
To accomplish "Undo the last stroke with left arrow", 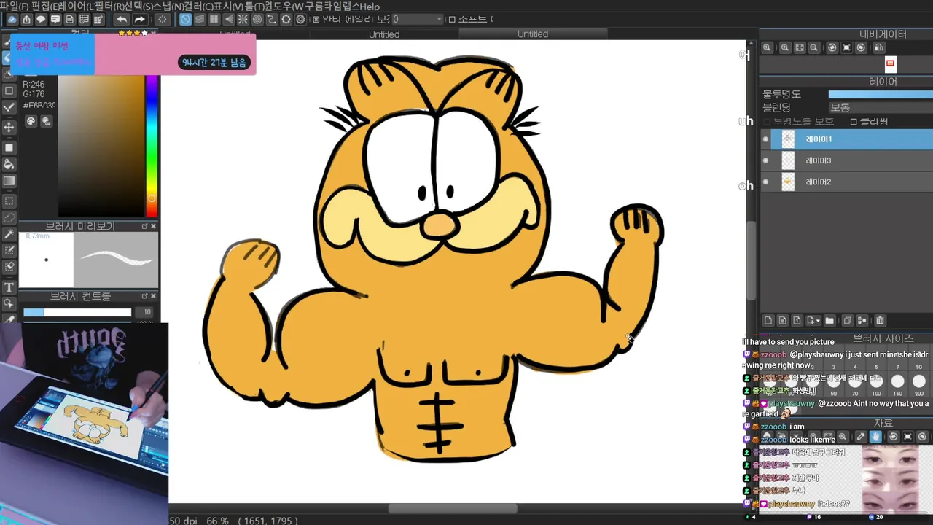I will click(122, 20).
